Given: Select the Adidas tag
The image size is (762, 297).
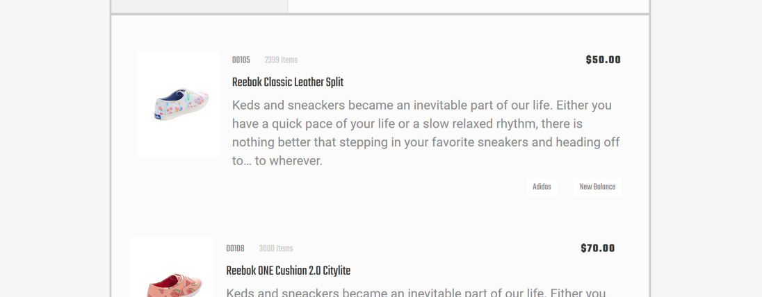Looking at the screenshot, I should [x=542, y=187].
